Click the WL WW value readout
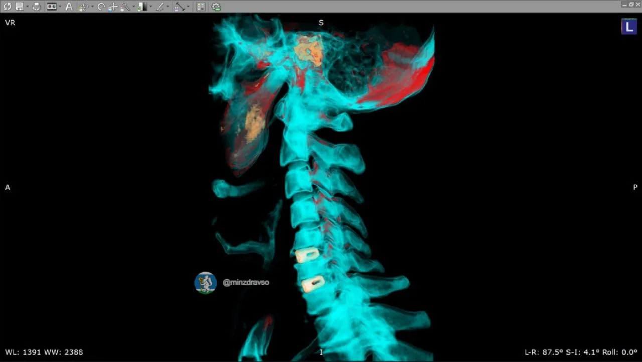642x362 pixels. point(44,352)
